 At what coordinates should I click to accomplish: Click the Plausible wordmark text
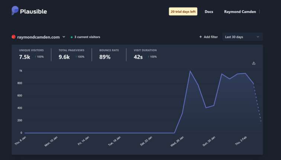coord(33,11)
